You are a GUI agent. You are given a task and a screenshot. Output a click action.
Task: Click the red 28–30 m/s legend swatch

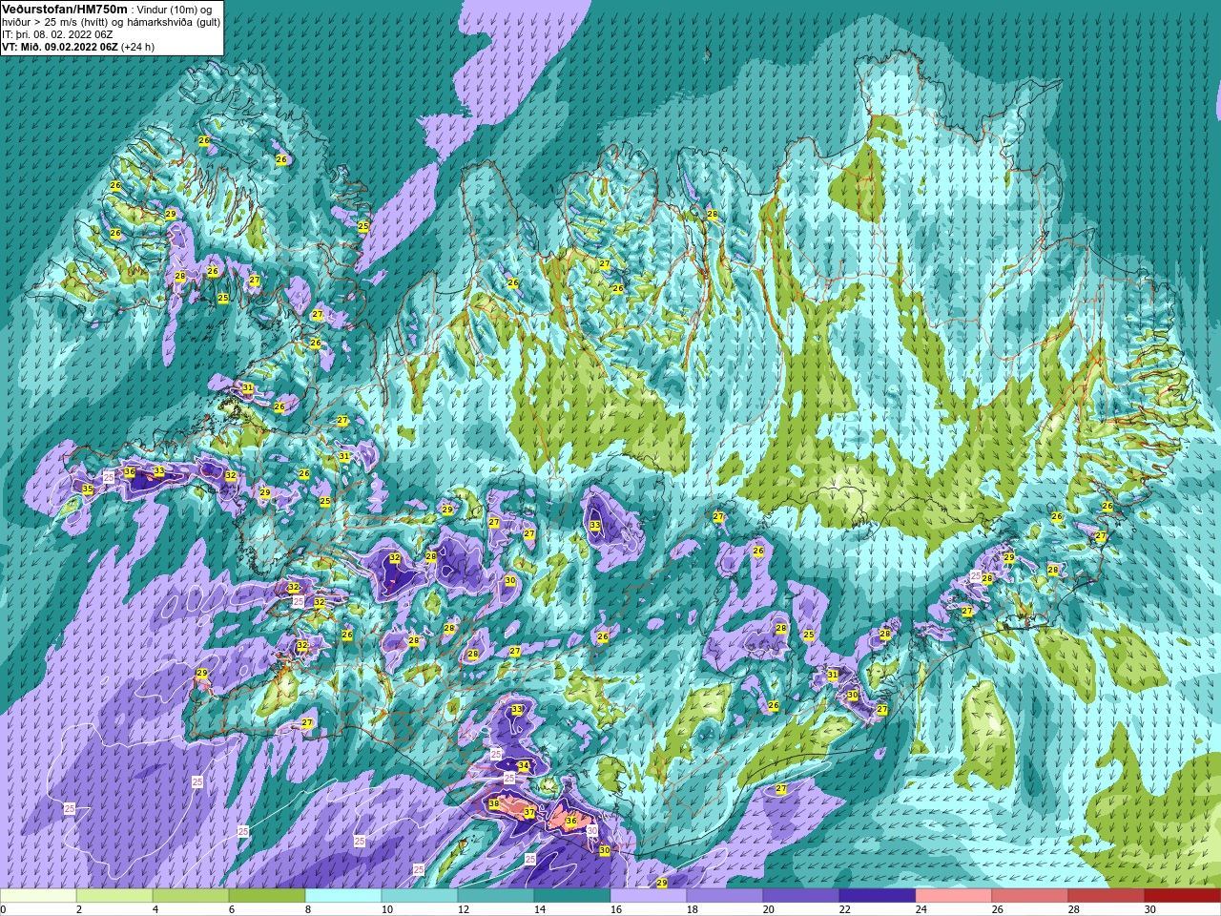1107,896
